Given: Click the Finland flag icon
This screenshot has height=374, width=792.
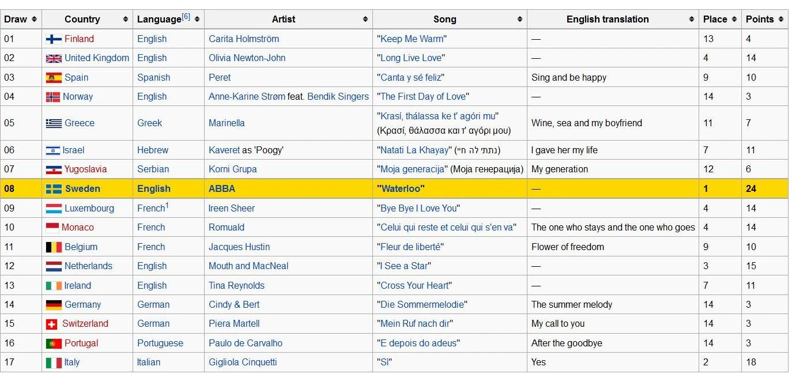Looking at the screenshot, I should point(54,39).
